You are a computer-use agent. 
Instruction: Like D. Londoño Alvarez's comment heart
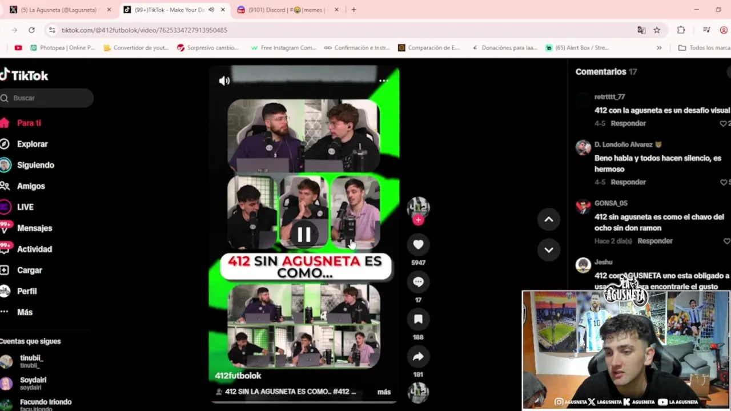point(724,182)
